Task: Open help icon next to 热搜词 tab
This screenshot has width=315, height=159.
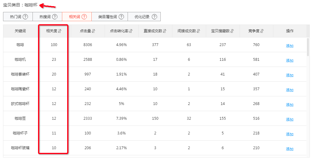Action: pyautogui.click(x=55, y=17)
